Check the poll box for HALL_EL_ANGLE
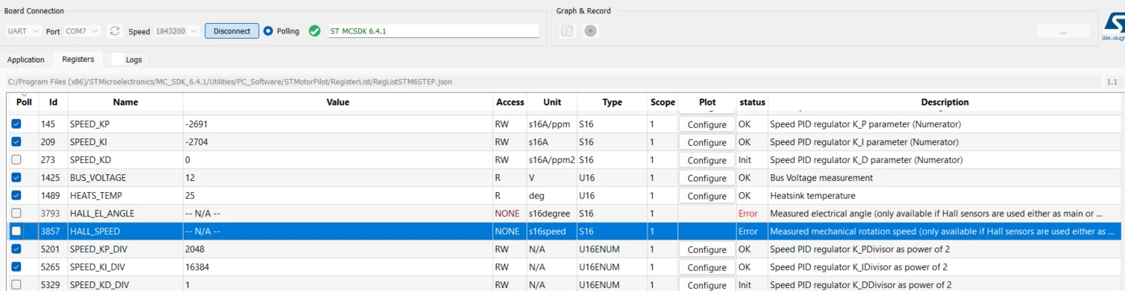The width and height of the screenshot is (1125, 291). pyautogui.click(x=16, y=213)
